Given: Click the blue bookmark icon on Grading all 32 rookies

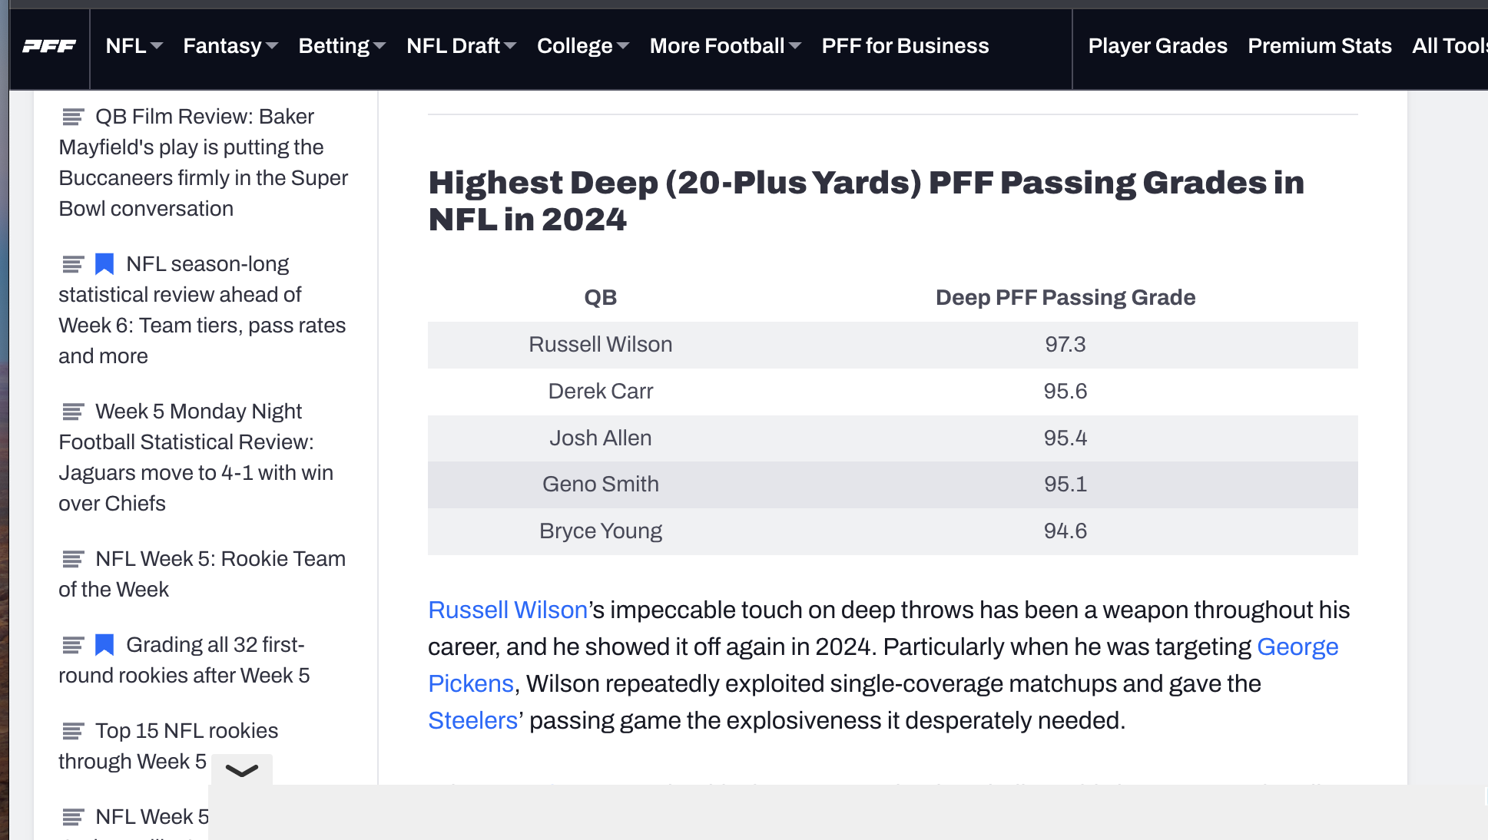Looking at the screenshot, I should (104, 645).
